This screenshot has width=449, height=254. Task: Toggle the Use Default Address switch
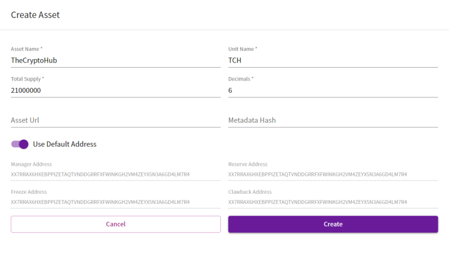pyautogui.click(x=20, y=144)
